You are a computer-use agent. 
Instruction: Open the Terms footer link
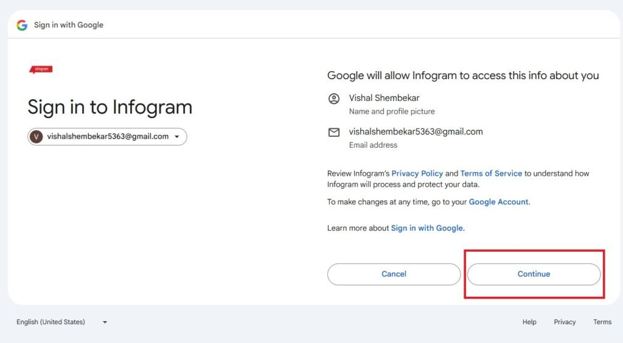point(602,322)
